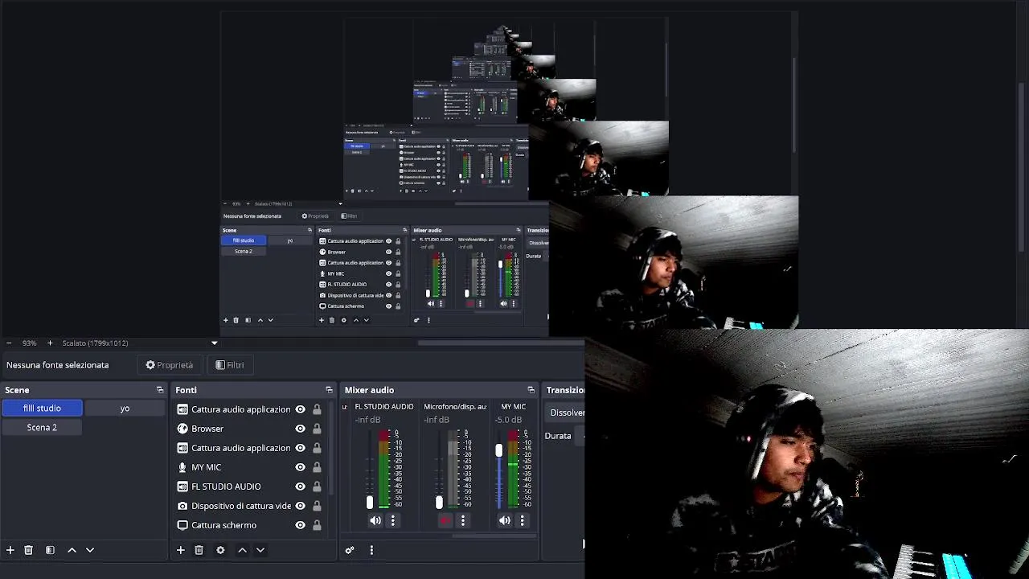This screenshot has height=579, width=1029.
Task: Remove selected source with Fonti trash icon
Action: click(x=199, y=550)
